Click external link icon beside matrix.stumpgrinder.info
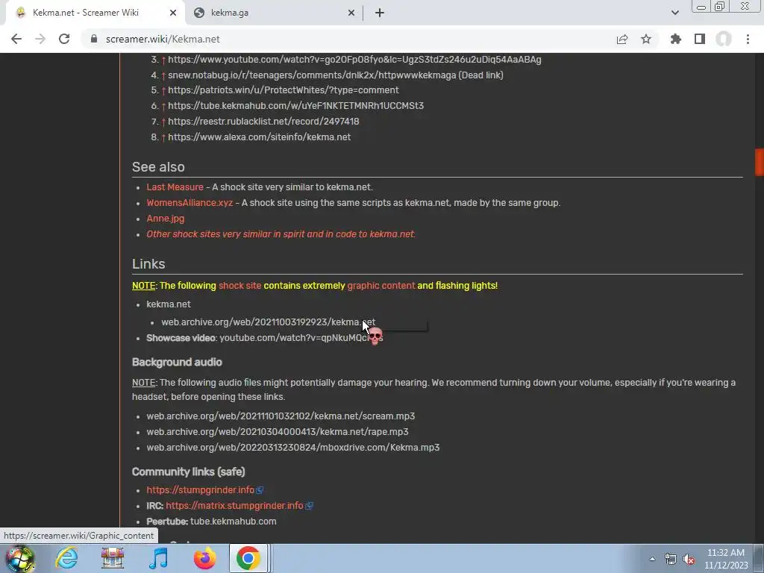The image size is (764, 573). coord(309,507)
